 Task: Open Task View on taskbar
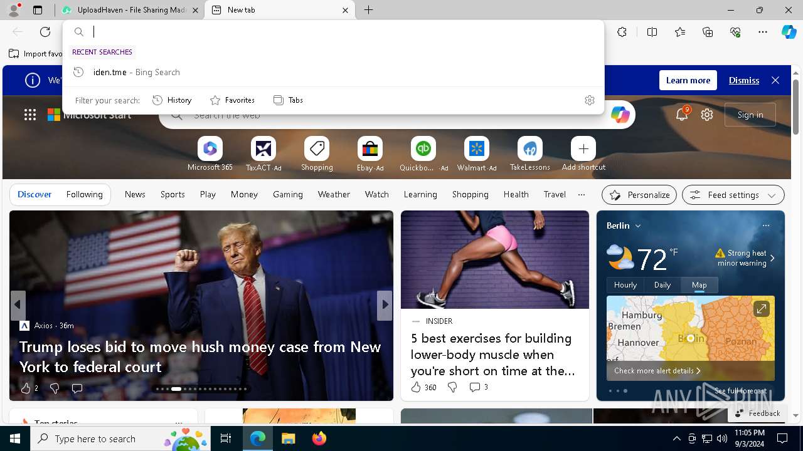(x=226, y=438)
